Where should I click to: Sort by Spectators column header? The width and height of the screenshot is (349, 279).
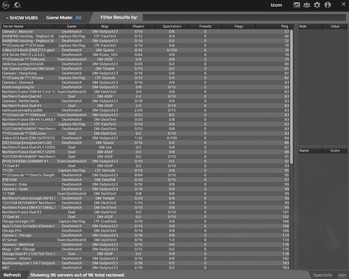tap(172, 26)
